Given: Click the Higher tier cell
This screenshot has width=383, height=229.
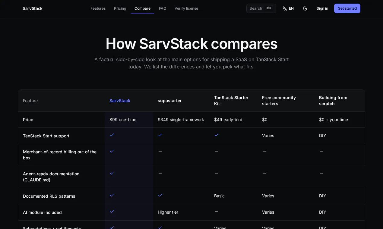Looking at the screenshot, I should [168, 212].
